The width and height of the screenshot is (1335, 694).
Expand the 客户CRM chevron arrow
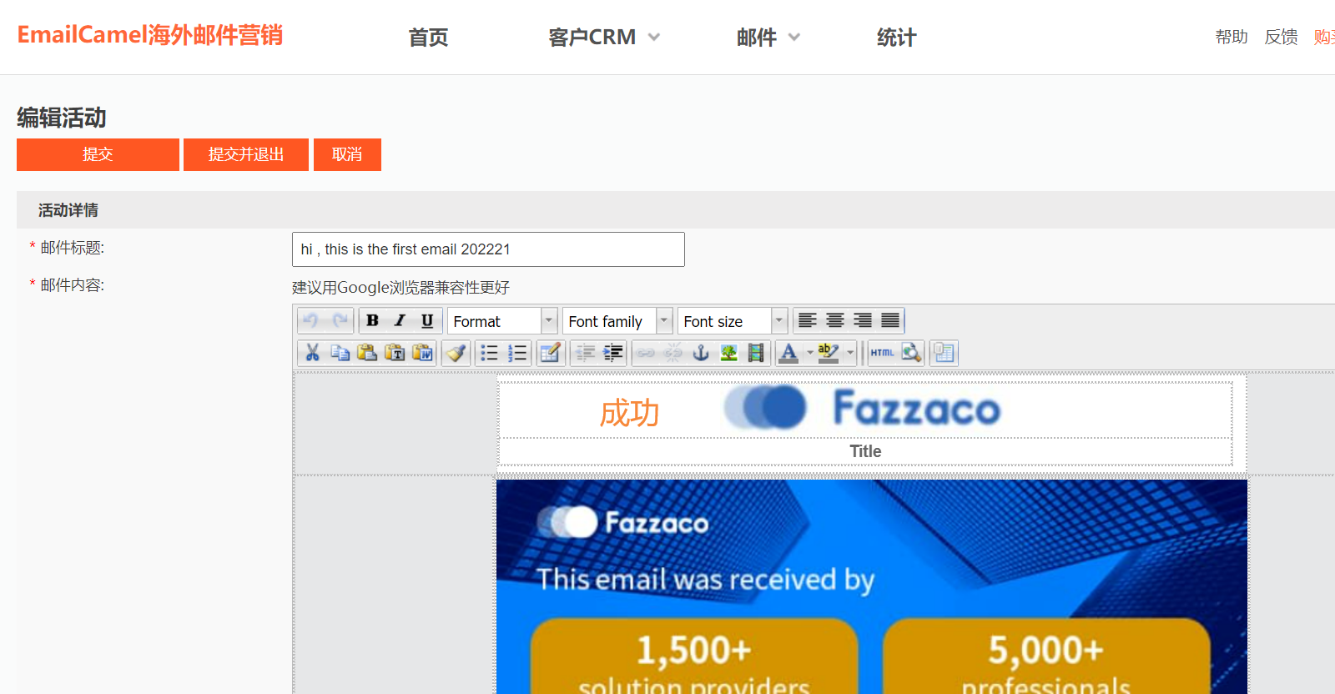click(654, 38)
